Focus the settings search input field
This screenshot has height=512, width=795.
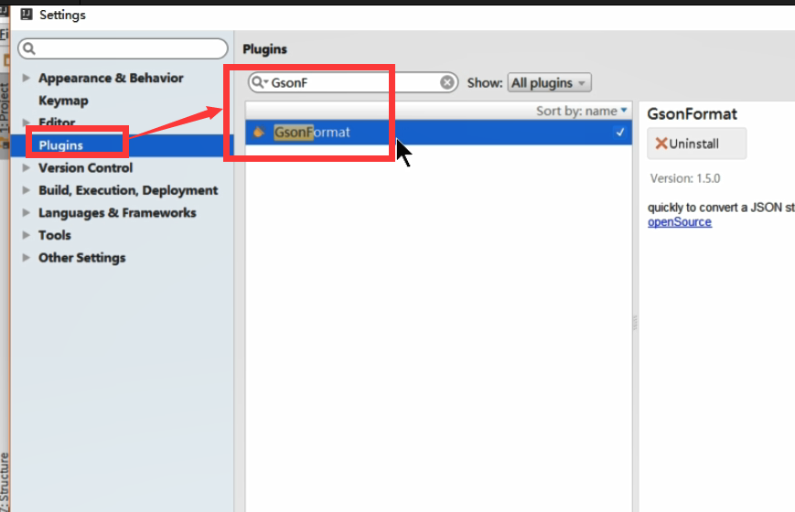tap(123, 48)
